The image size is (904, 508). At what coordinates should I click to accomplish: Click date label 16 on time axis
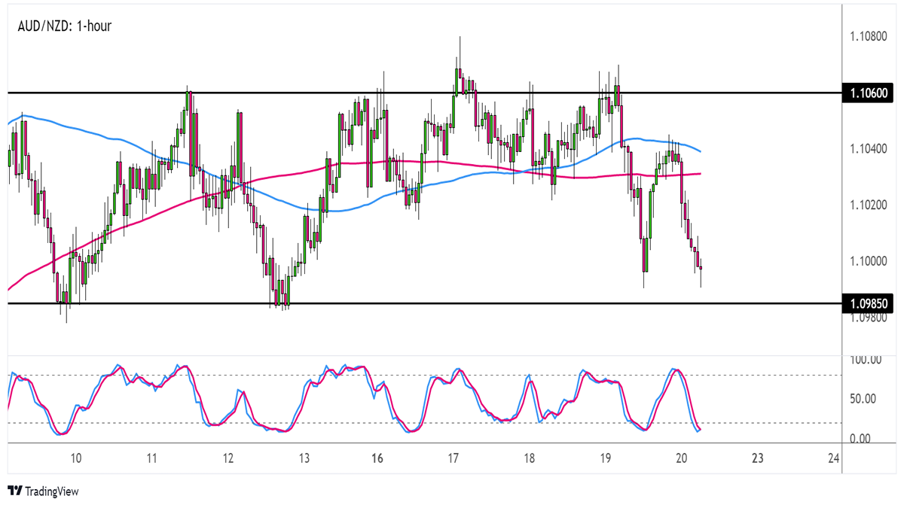(x=377, y=458)
